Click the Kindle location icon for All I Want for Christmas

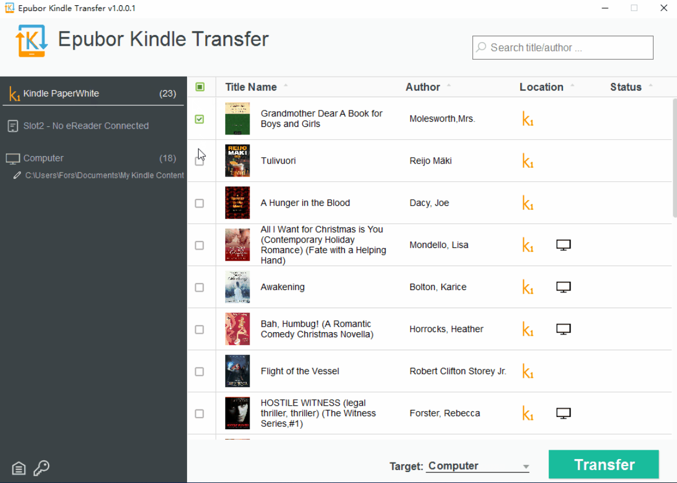tap(527, 245)
